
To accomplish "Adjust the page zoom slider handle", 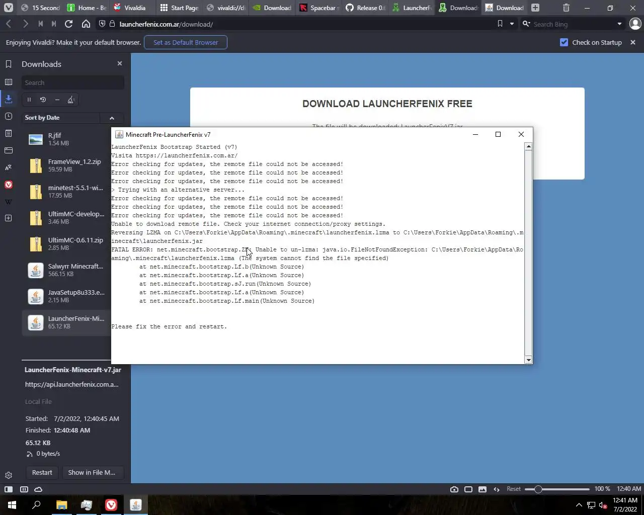I will click(538, 489).
